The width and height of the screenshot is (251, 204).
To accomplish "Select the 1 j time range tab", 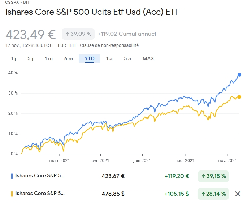I will click(13, 58).
